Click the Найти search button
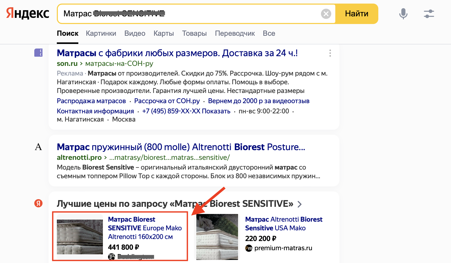This screenshot has height=263, width=451. click(357, 14)
